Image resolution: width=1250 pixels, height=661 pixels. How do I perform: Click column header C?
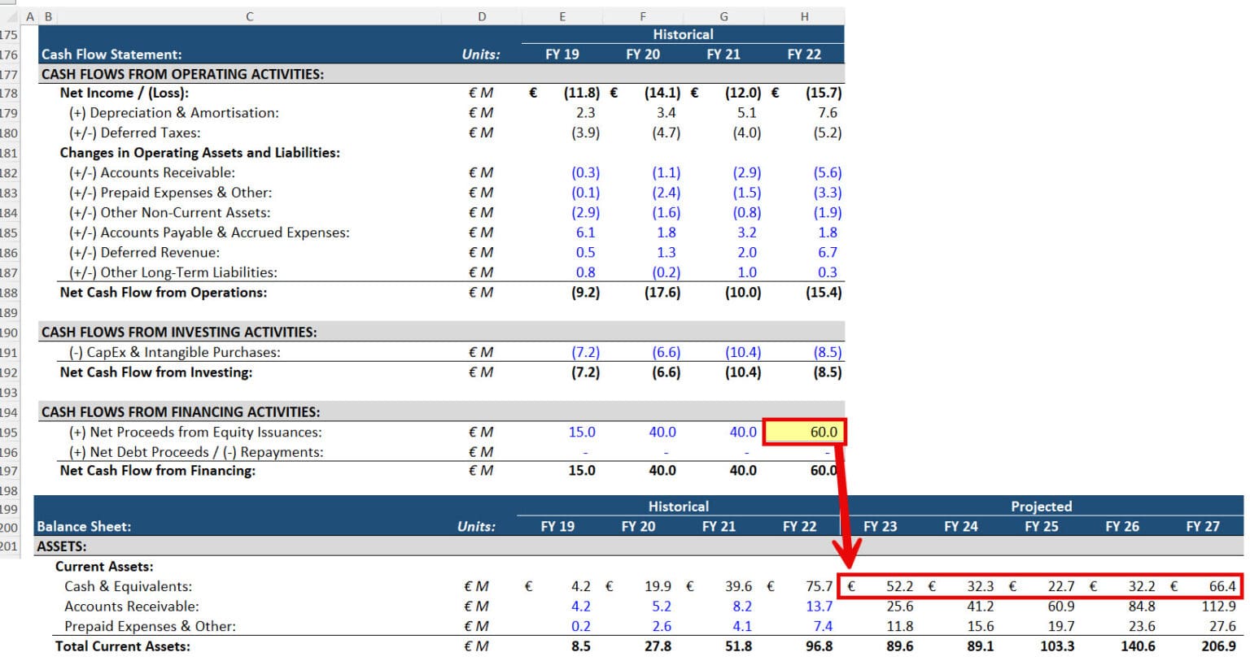pos(249,16)
